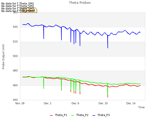Click the deepest blue Theta_P3 spike near Dec 10
Image resolution: width=160 pixels, height=120 pixels.
pyautogui.click(x=108, y=42)
